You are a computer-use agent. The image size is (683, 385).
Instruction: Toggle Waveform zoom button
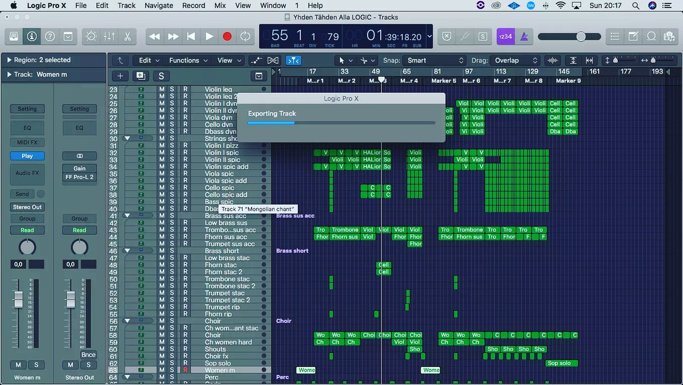(552, 60)
